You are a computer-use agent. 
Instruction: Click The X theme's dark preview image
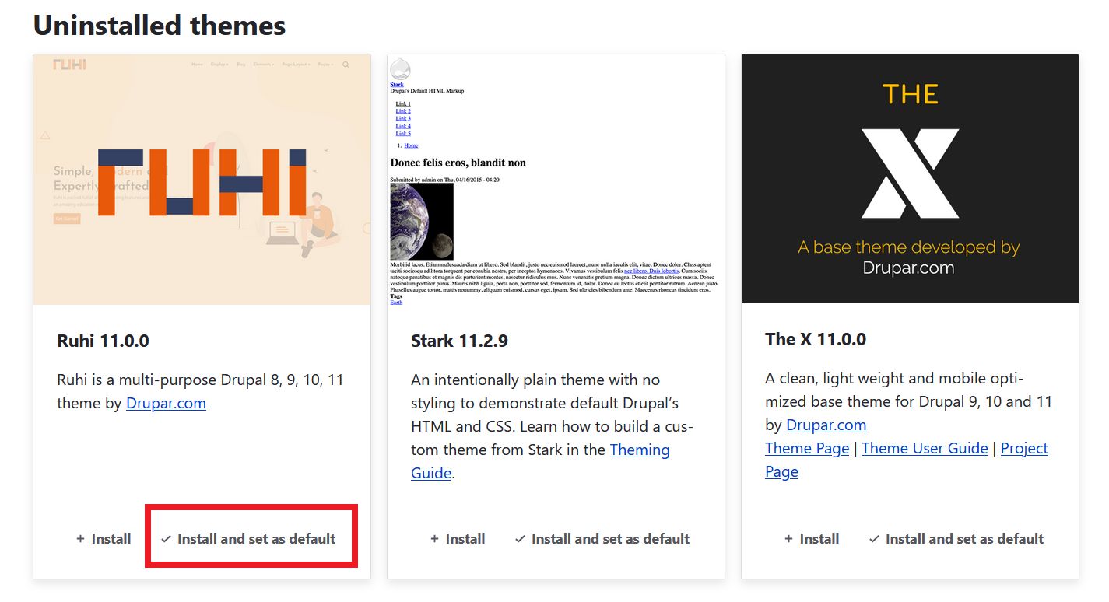pos(910,178)
